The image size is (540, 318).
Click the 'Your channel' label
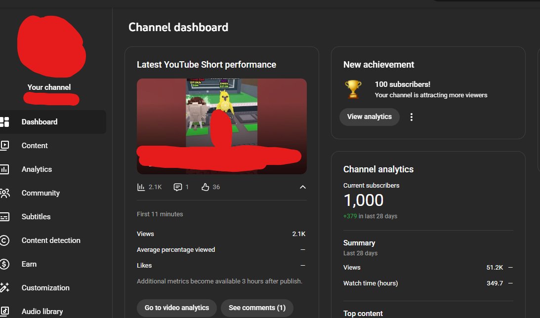click(49, 87)
